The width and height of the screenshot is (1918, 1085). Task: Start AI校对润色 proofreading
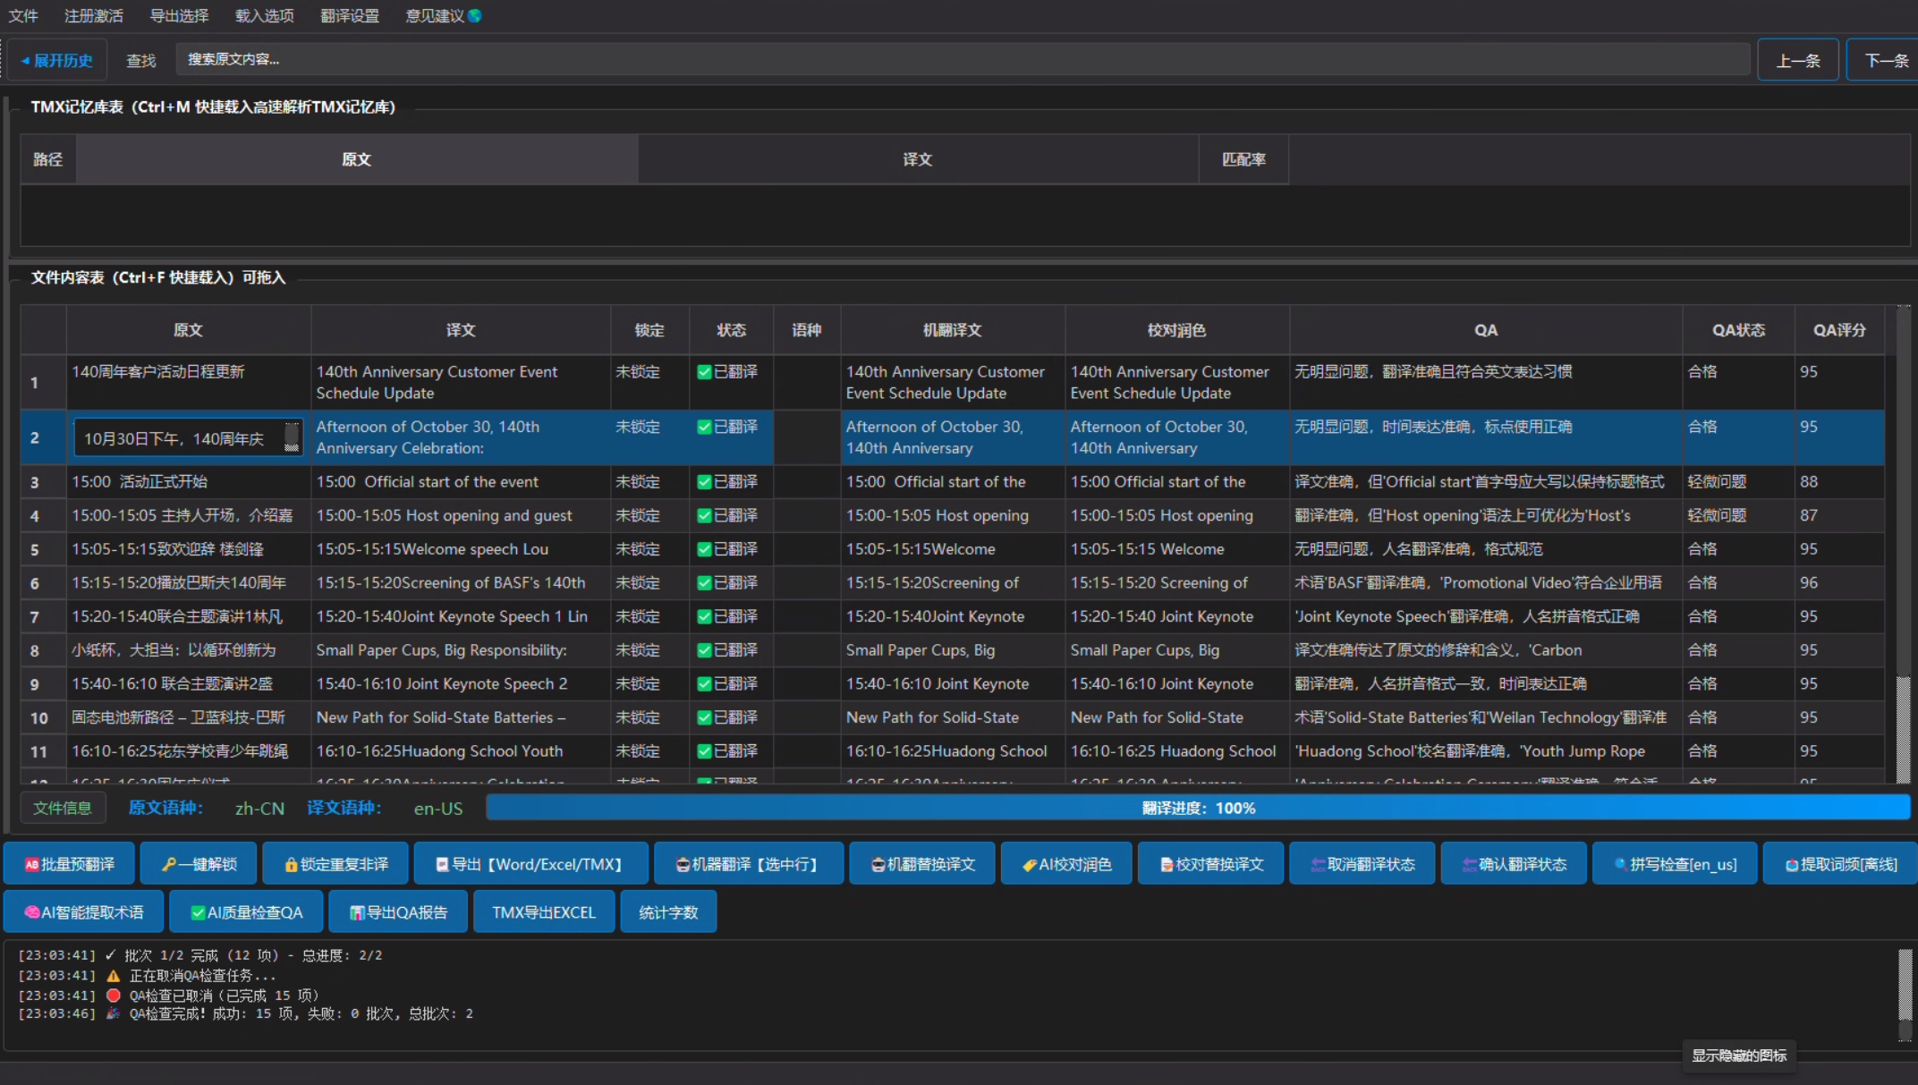click(x=1066, y=864)
